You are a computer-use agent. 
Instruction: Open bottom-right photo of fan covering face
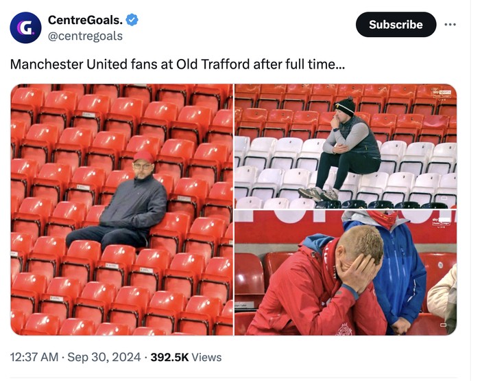click(346, 273)
